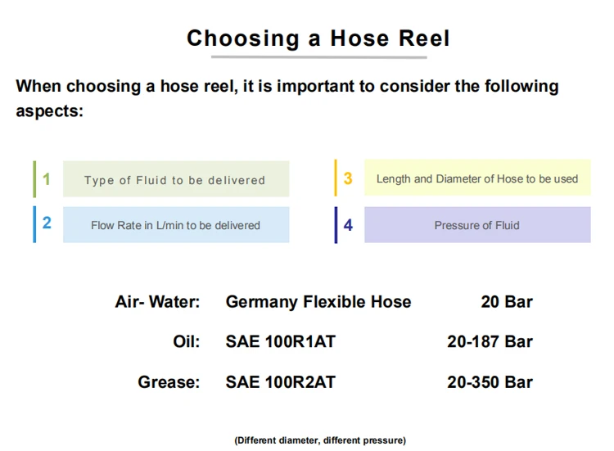Click the "20 Bar" pressure value
Viewport: 614px width, 451px height.
507,302
